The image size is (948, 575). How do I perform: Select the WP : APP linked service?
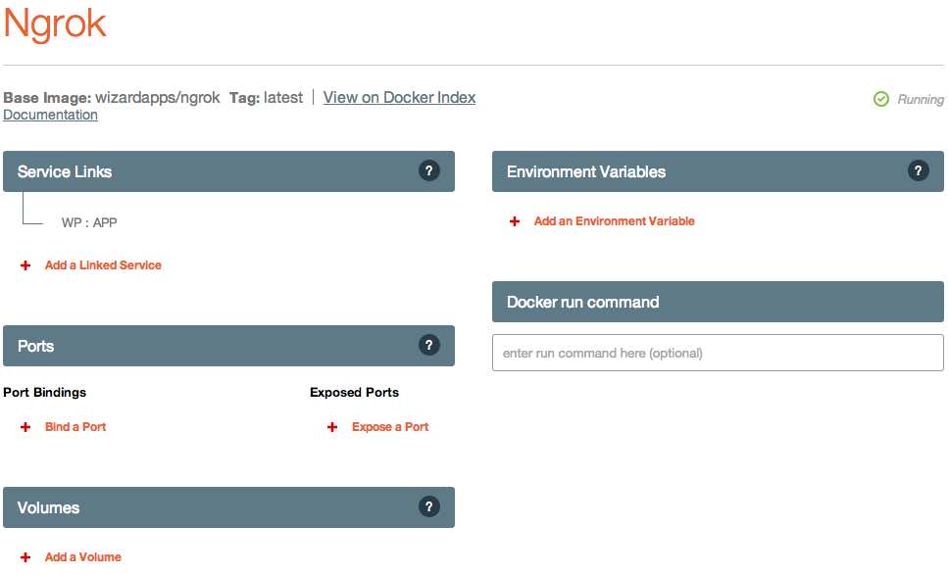(89, 223)
